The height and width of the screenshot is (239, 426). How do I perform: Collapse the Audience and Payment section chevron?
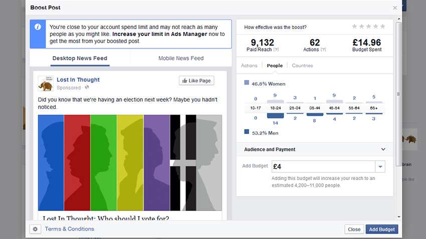(x=383, y=149)
